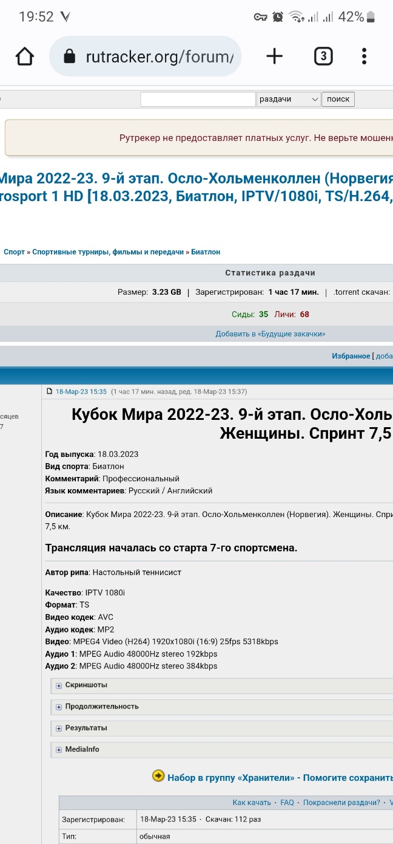Go to Биатлон category breadcrumb
The height and width of the screenshot is (844, 393).
pyautogui.click(x=206, y=252)
